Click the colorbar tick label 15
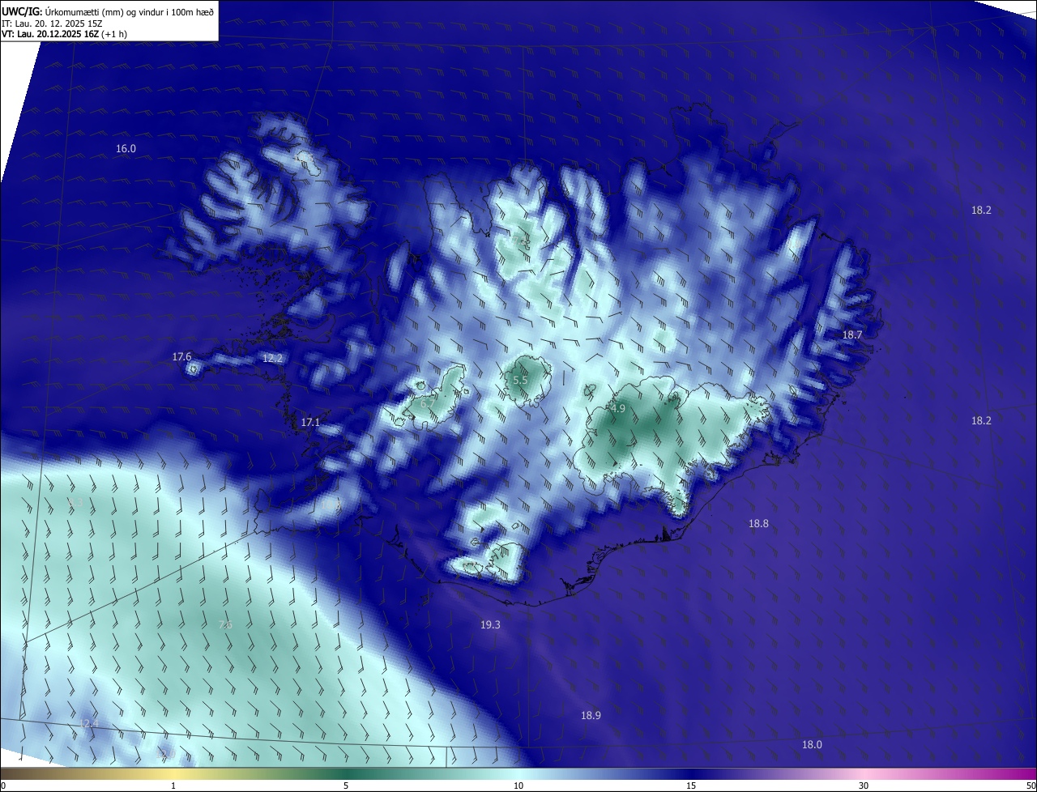The image size is (1037, 792). click(691, 786)
